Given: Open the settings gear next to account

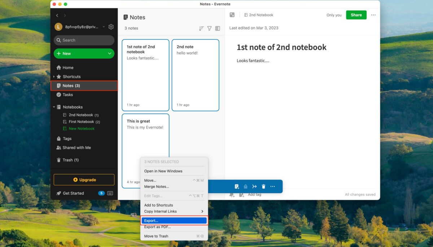Looking at the screenshot, I should [111, 27].
